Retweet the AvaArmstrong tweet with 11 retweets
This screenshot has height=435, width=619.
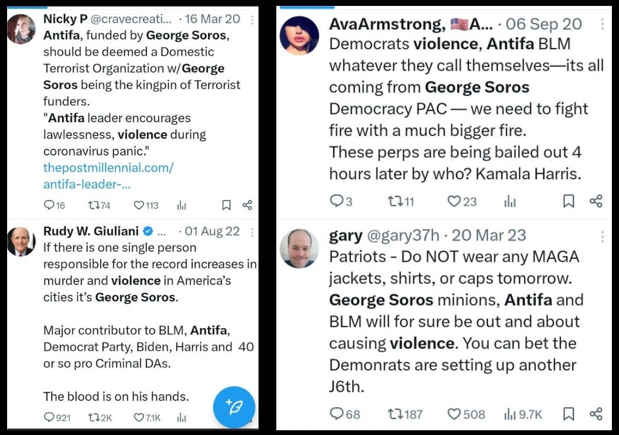pyautogui.click(x=395, y=202)
